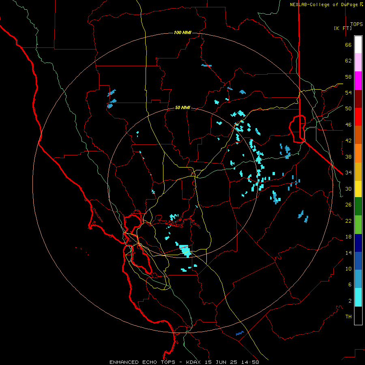Click the 'ENHANCED ECHO TOPS' product title

(142, 362)
